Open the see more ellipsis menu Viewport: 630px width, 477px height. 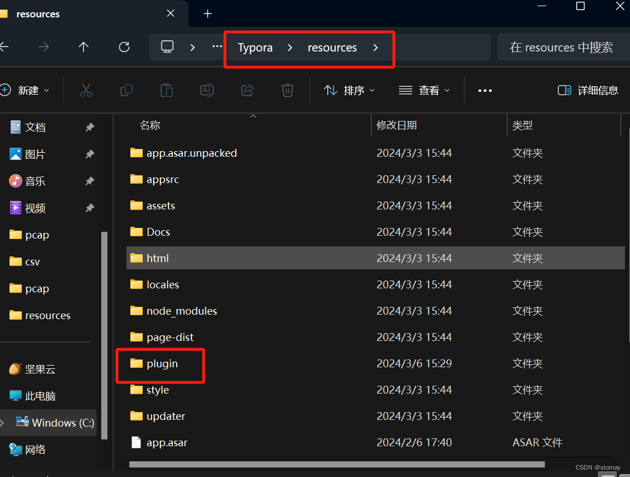485,90
